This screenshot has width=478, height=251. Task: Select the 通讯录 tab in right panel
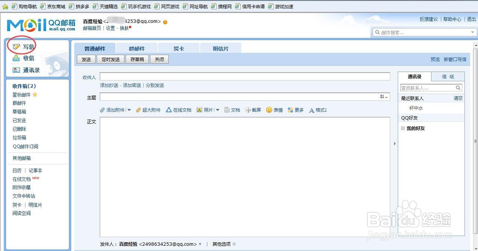click(414, 77)
